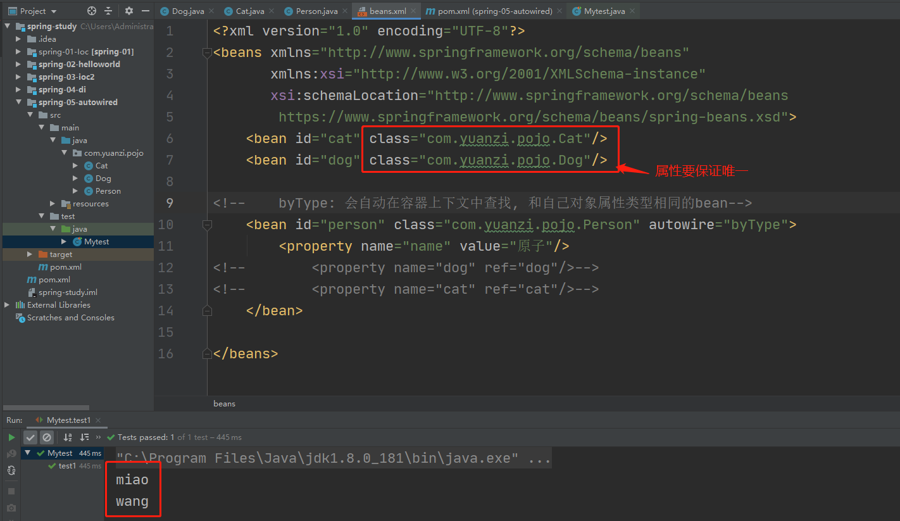Click the green Rerun test icon
This screenshot has height=521, width=900.
[x=11, y=437]
